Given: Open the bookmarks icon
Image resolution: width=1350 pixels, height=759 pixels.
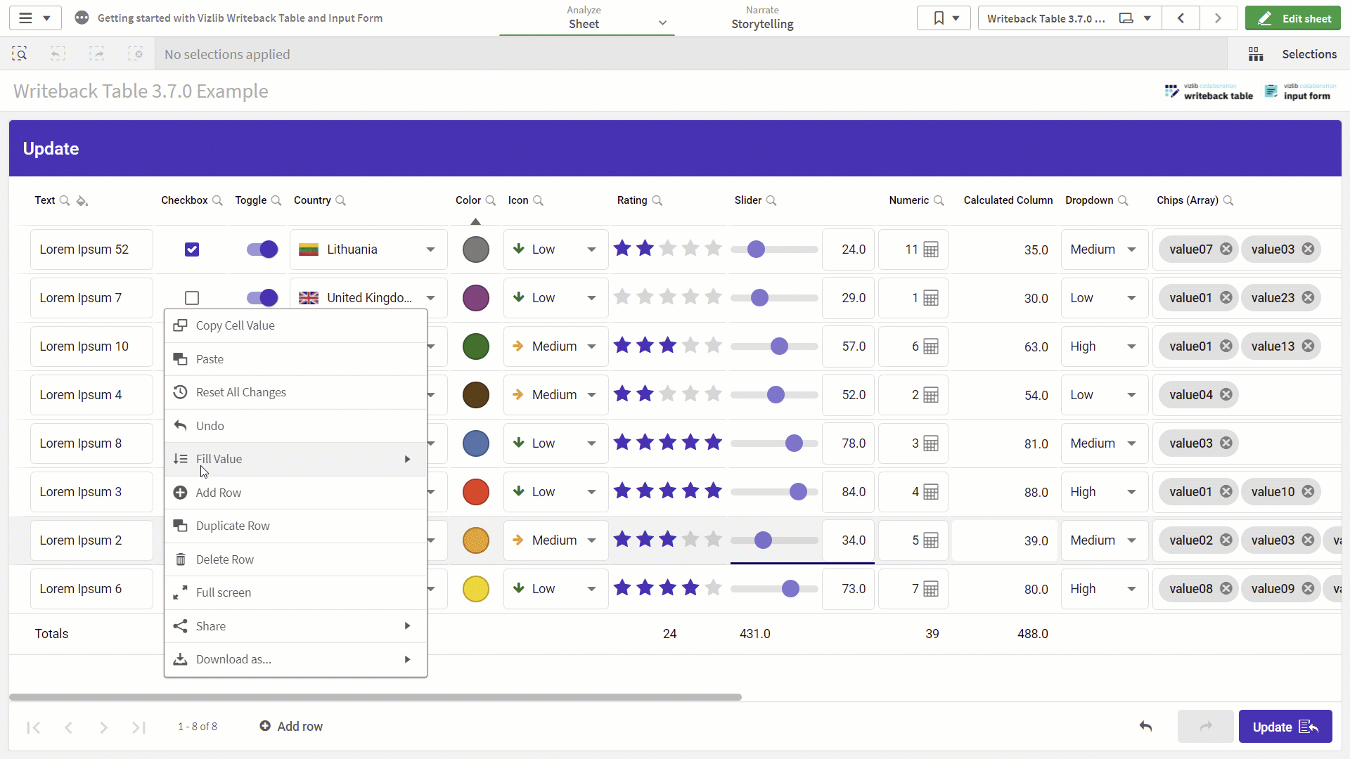Looking at the screenshot, I should pos(939,18).
